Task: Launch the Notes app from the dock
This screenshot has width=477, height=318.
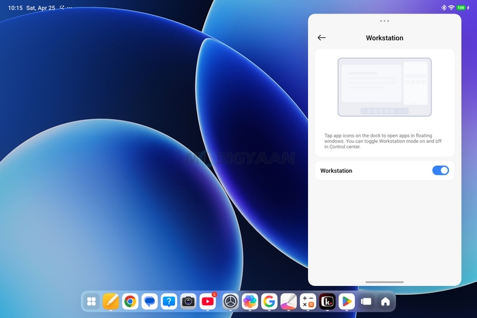Action: 110,301
